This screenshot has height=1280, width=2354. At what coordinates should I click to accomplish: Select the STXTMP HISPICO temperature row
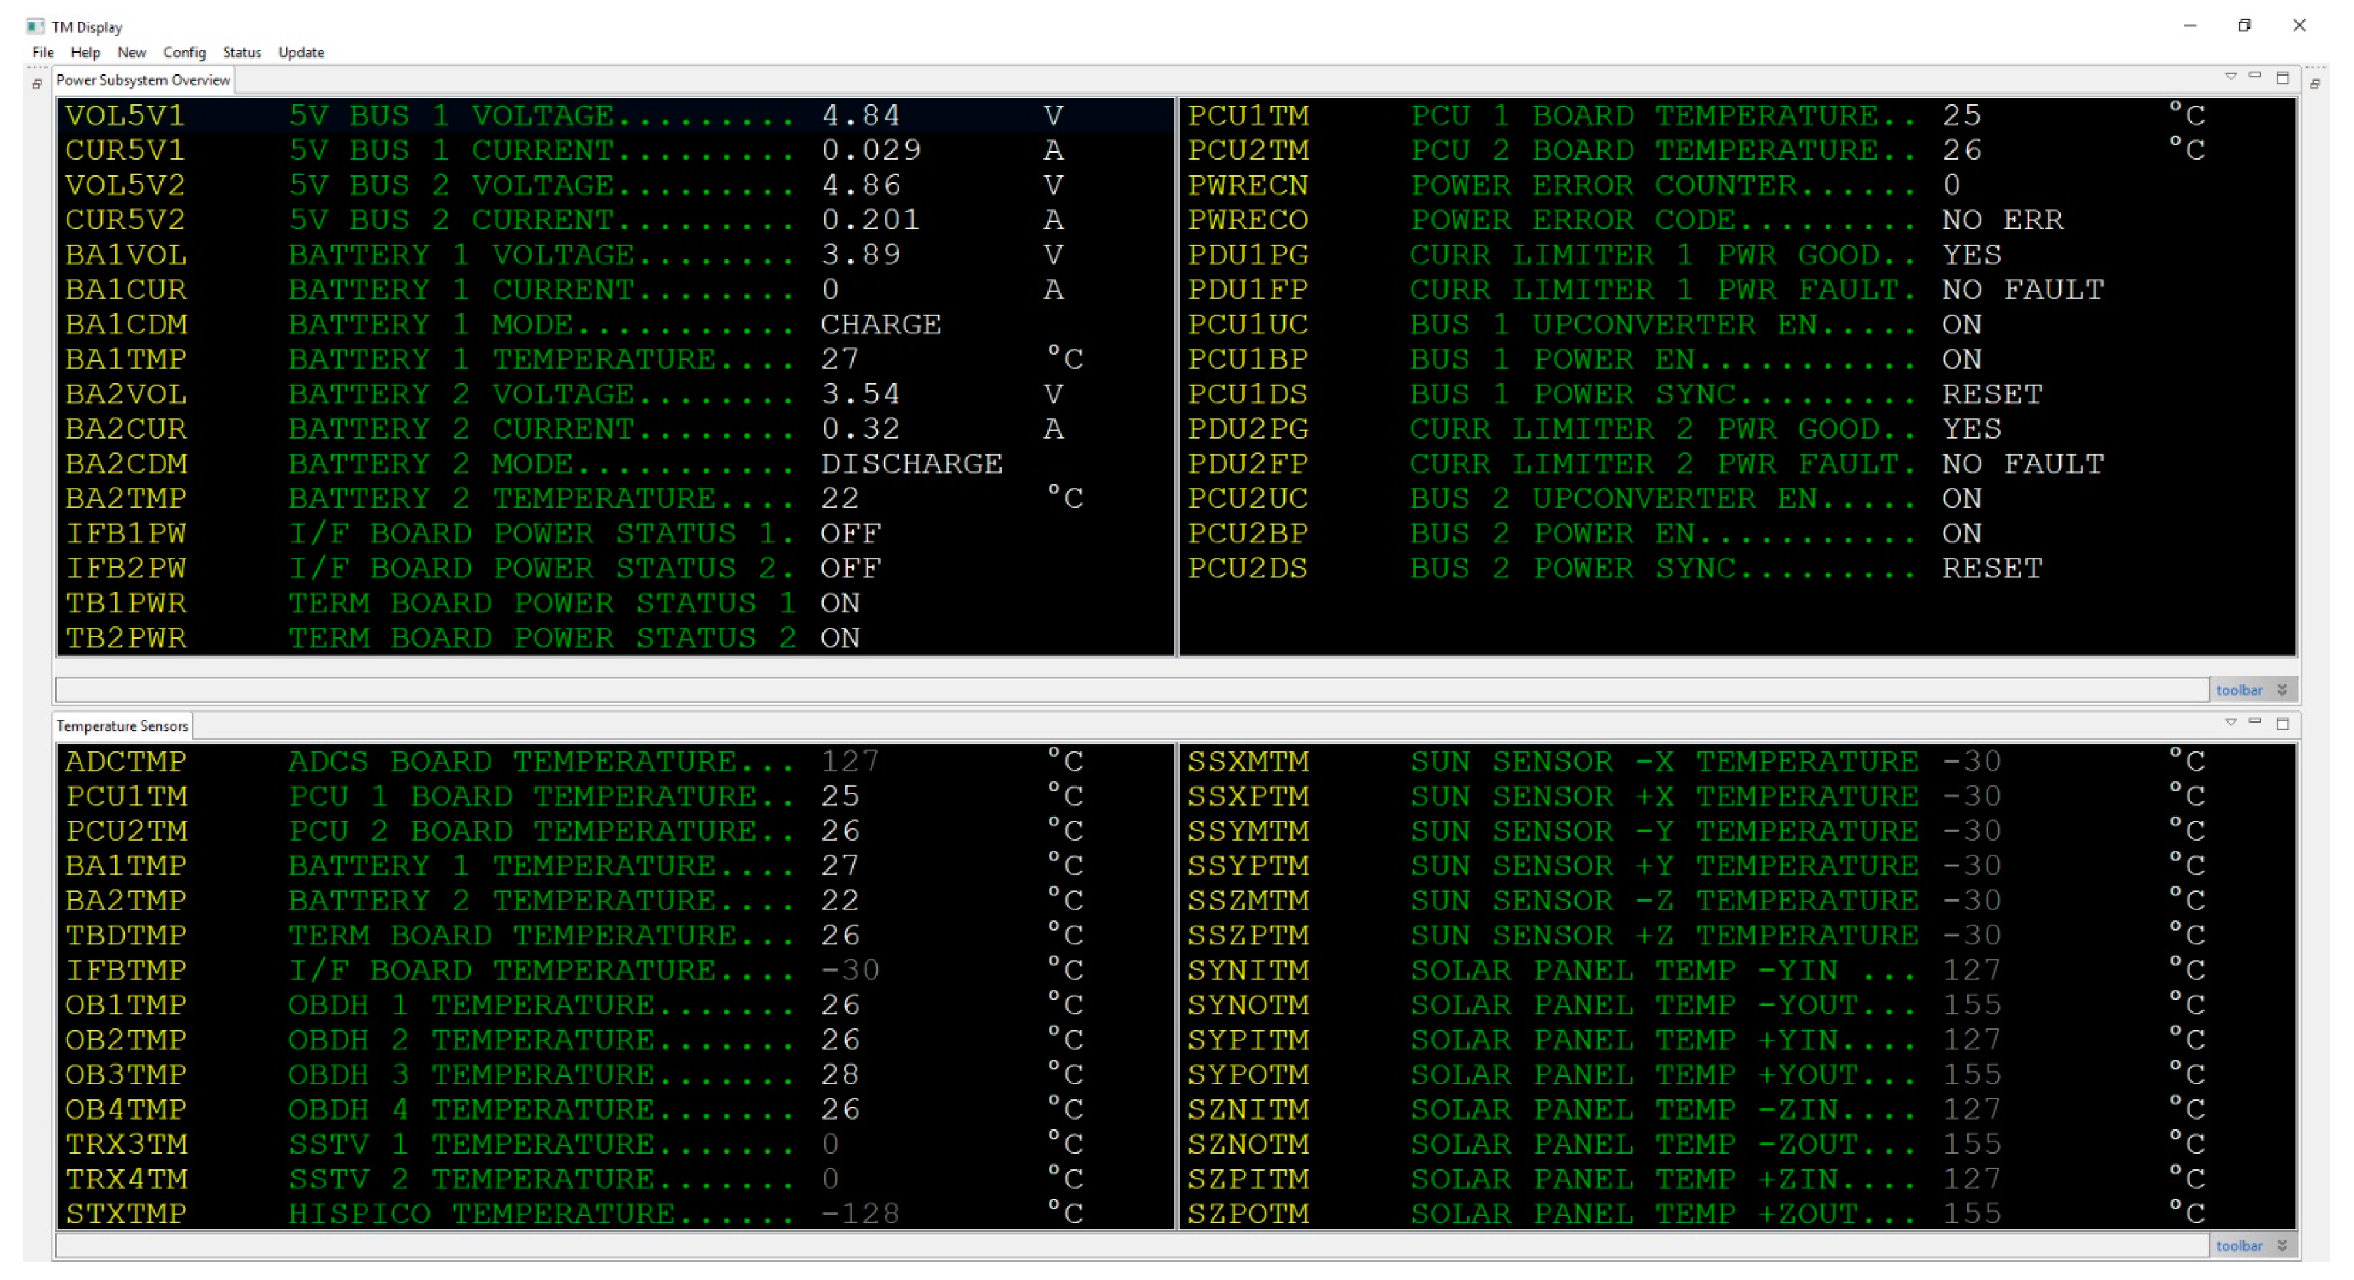tap(616, 1214)
